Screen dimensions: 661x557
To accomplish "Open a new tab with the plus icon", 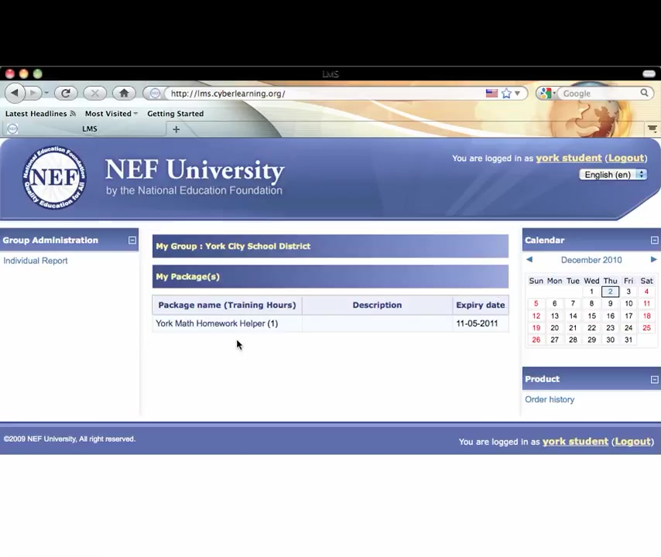I will [x=176, y=129].
